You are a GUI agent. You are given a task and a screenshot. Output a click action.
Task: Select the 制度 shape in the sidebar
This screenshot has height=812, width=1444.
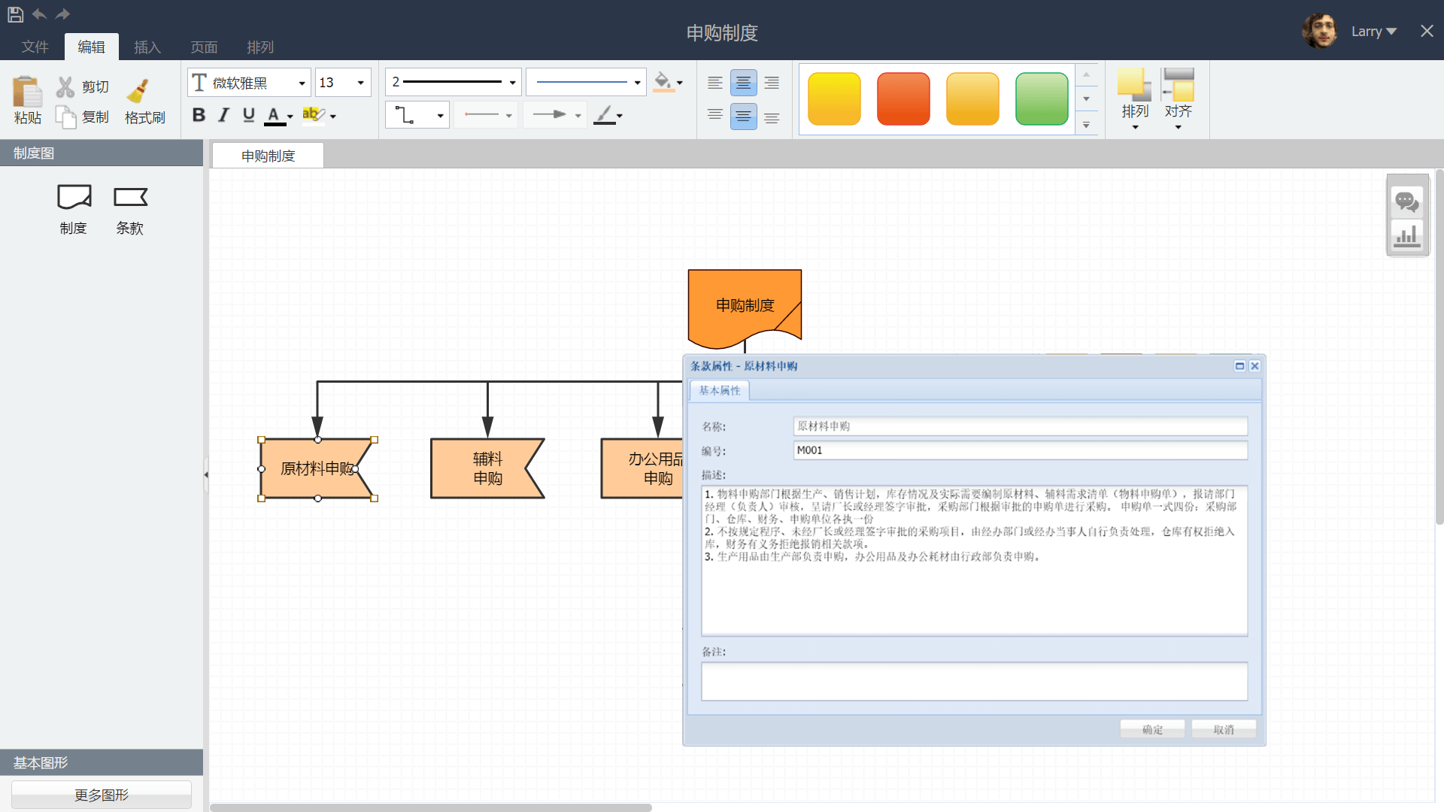point(74,198)
